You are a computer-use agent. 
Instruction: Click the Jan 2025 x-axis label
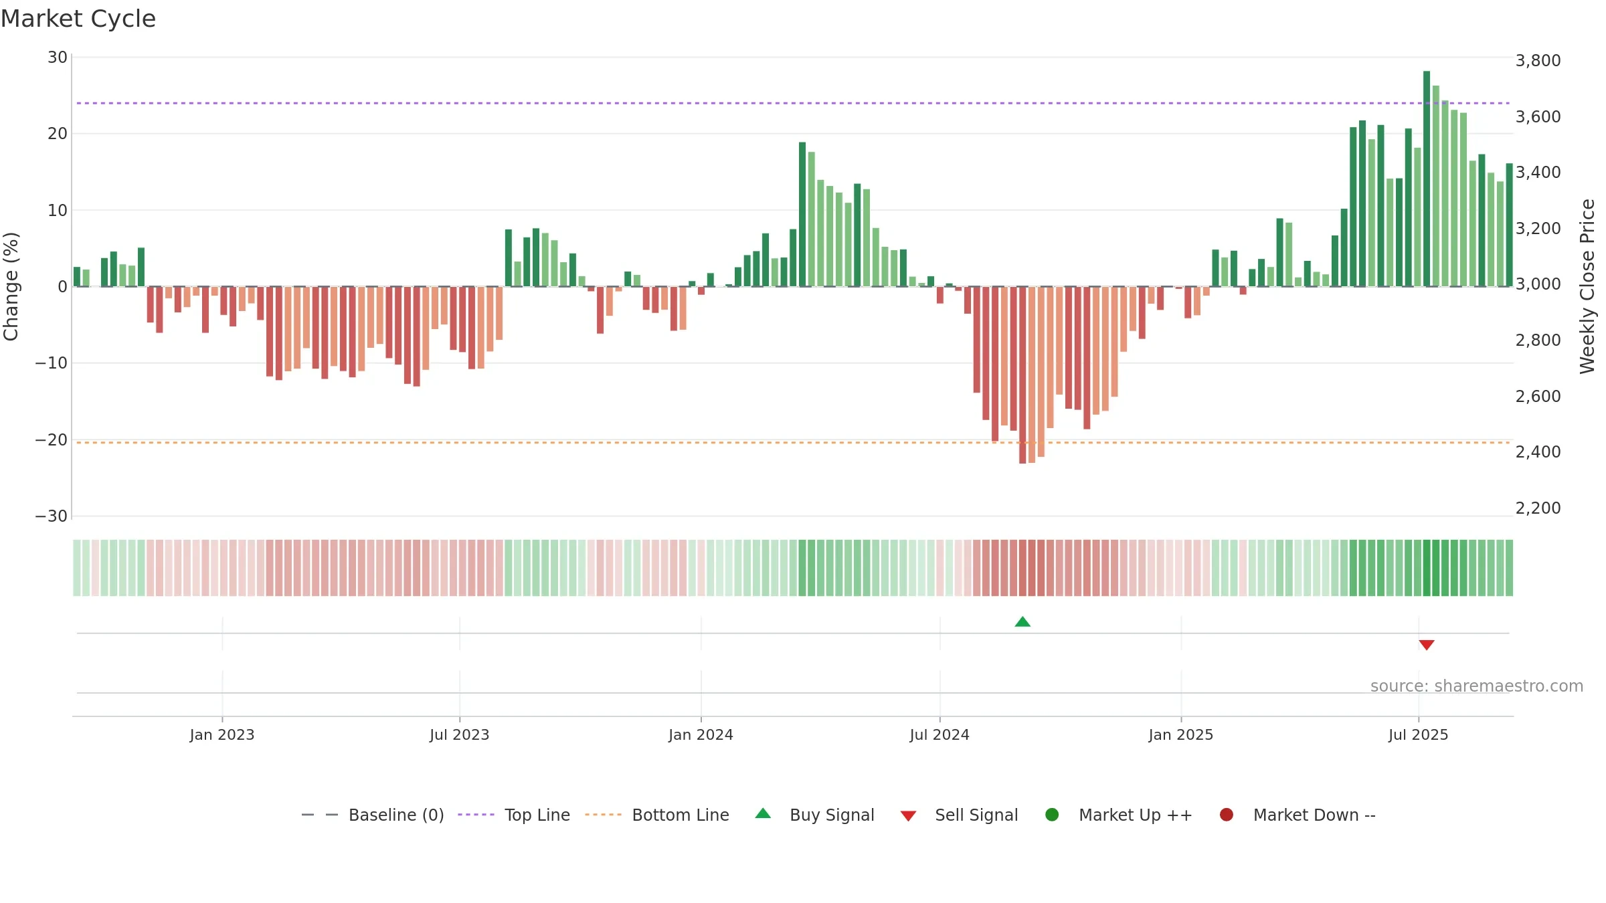click(x=1181, y=734)
